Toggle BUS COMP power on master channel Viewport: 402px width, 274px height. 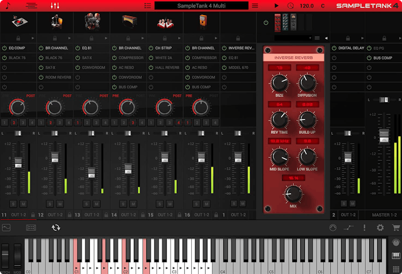tap(369, 57)
